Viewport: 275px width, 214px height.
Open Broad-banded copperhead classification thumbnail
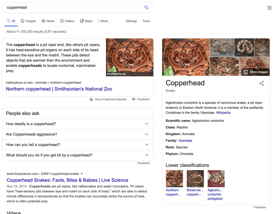point(195,179)
